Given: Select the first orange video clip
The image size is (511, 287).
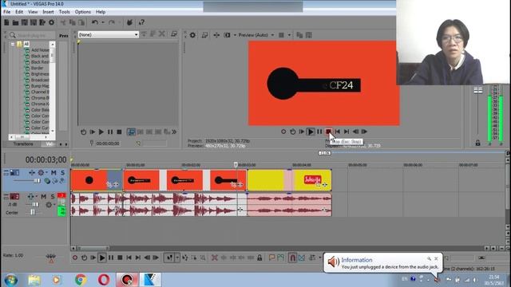Looking at the screenshot, I should point(97,180).
